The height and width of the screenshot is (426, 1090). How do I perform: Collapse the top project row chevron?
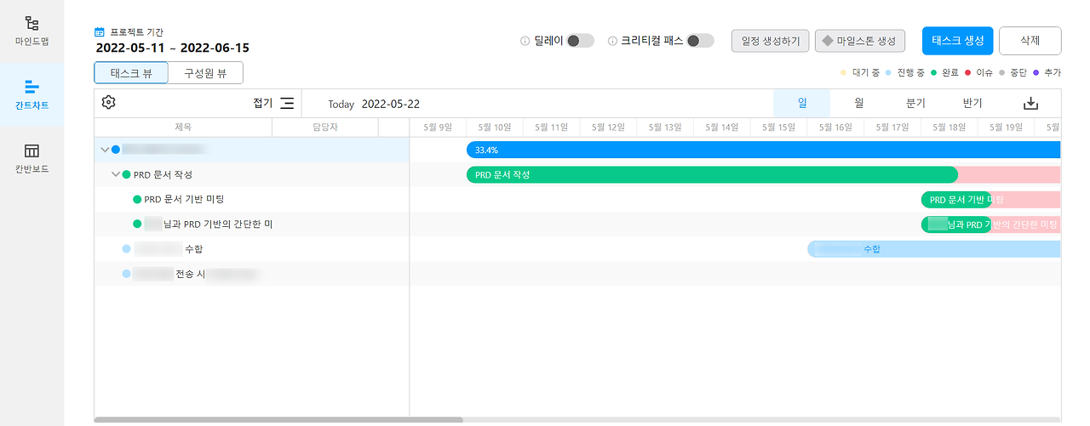[105, 150]
